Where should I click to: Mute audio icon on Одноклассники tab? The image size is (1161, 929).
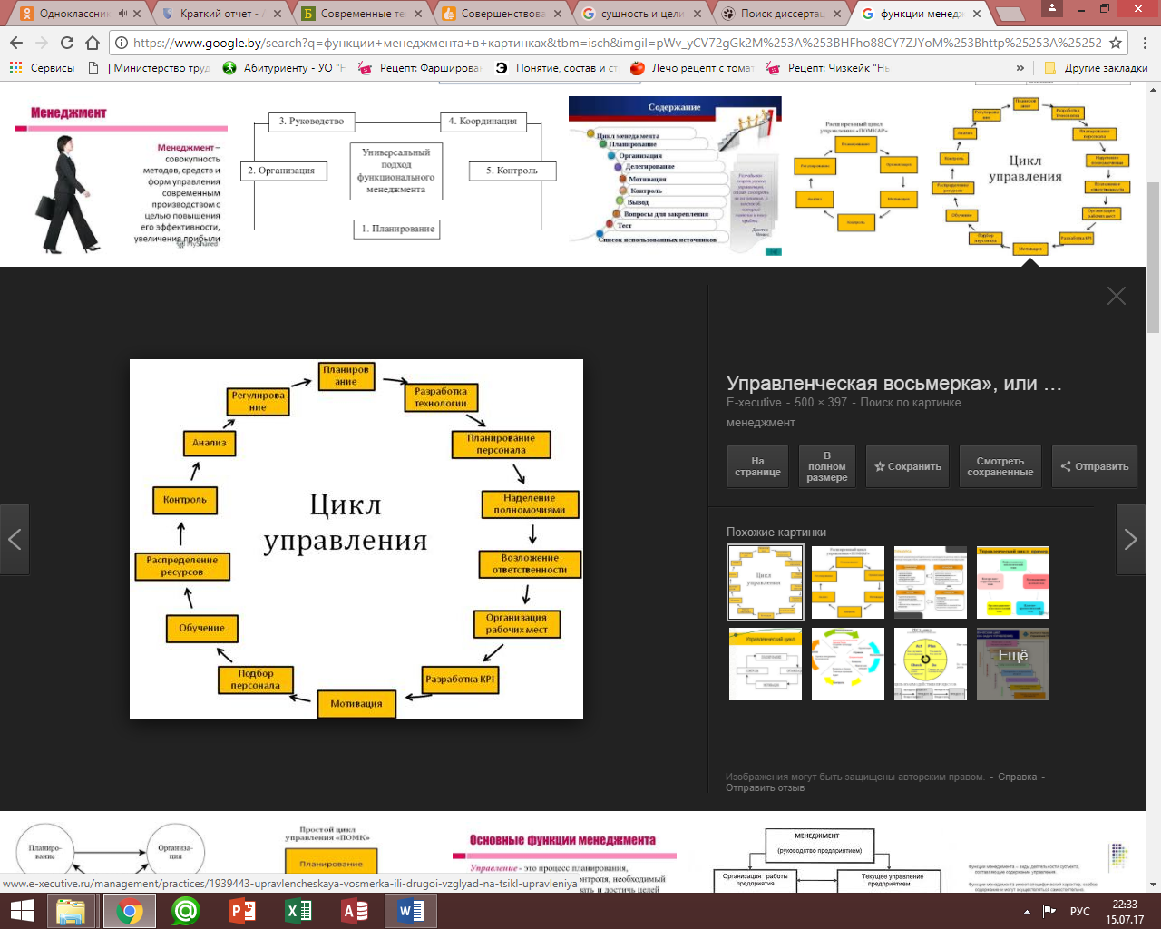(122, 14)
